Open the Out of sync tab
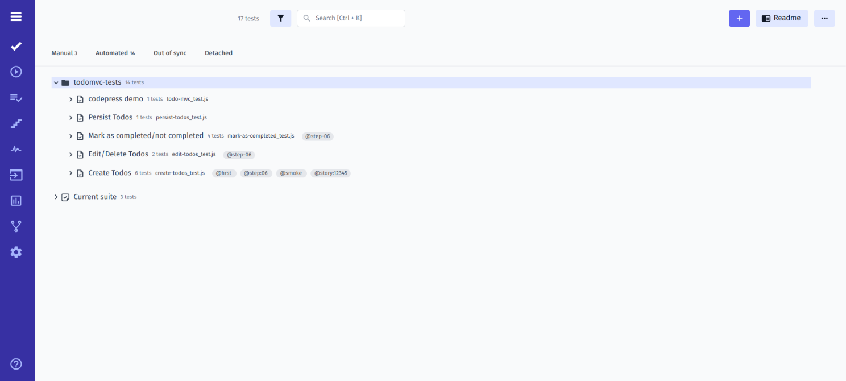The width and height of the screenshot is (846, 381). point(169,53)
